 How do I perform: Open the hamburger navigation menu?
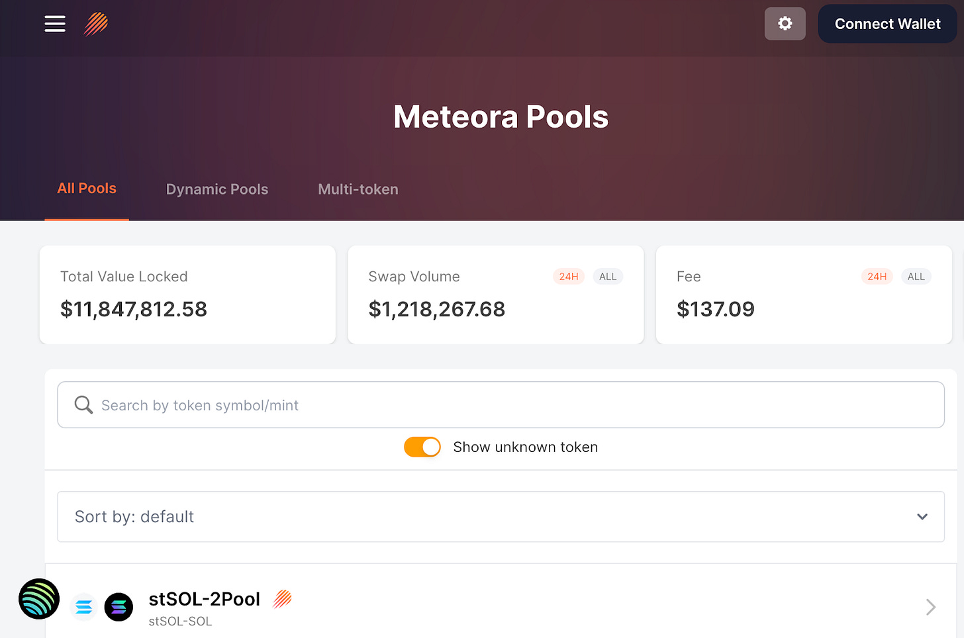pos(55,24)
